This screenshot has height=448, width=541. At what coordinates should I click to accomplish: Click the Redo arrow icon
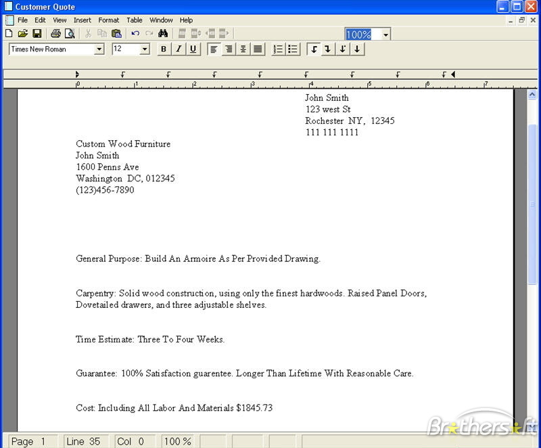pyautogui.click(x=149, y=33)
